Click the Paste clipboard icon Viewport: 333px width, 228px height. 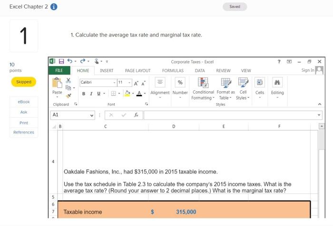pos(57,83)
